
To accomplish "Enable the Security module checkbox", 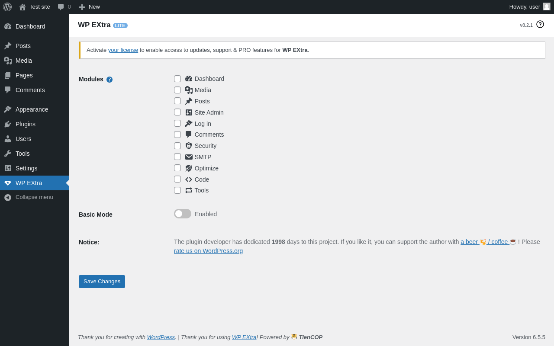I will pyautogui.click(x=177, y=146).
